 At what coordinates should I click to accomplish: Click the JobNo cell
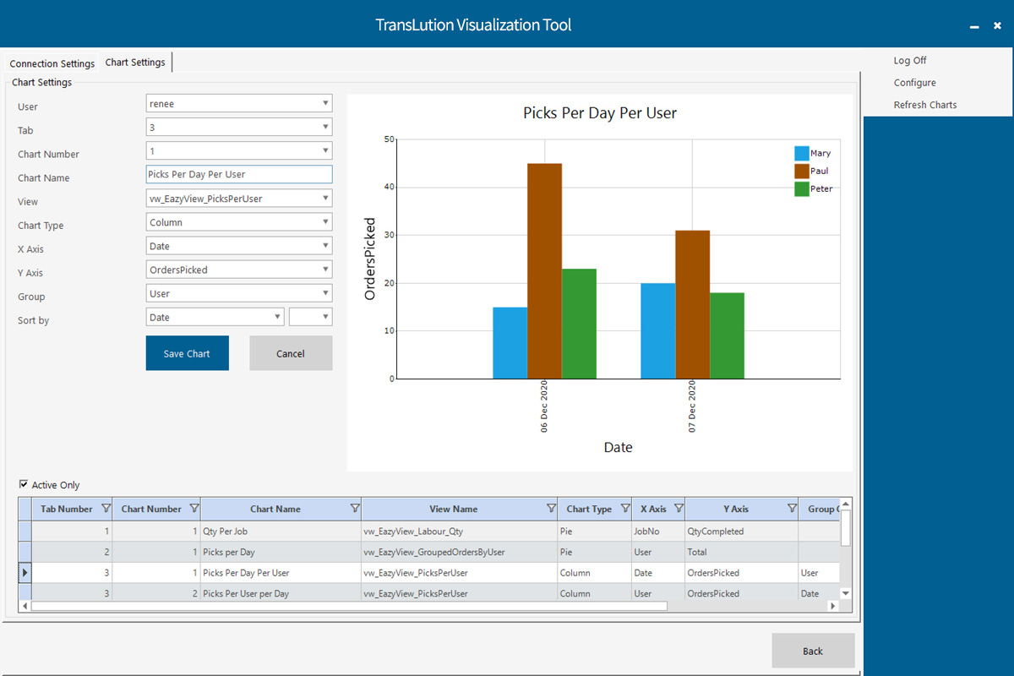(x=657, y=532)
